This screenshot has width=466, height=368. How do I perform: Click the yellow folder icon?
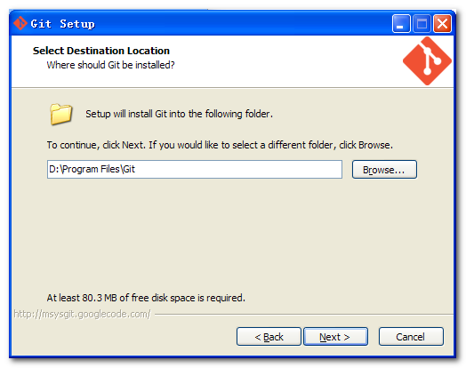(61, 114)
